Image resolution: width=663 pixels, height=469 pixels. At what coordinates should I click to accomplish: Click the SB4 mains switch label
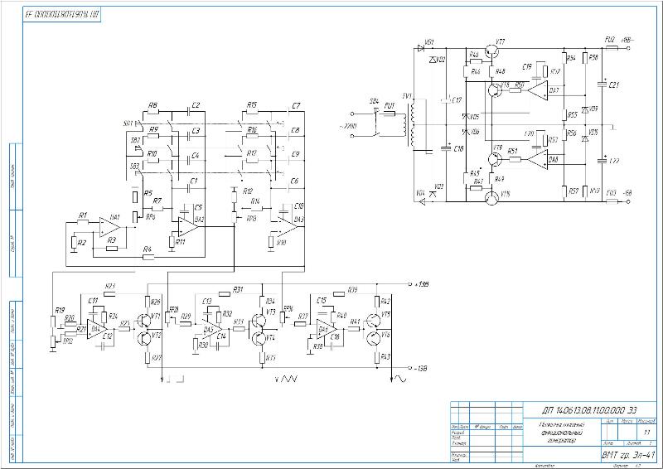coord(375,101)
